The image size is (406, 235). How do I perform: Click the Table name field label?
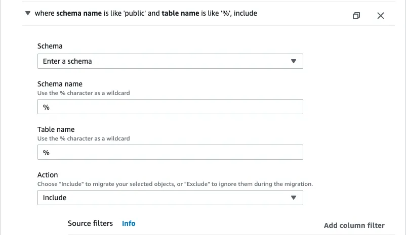tap(56, 129)
